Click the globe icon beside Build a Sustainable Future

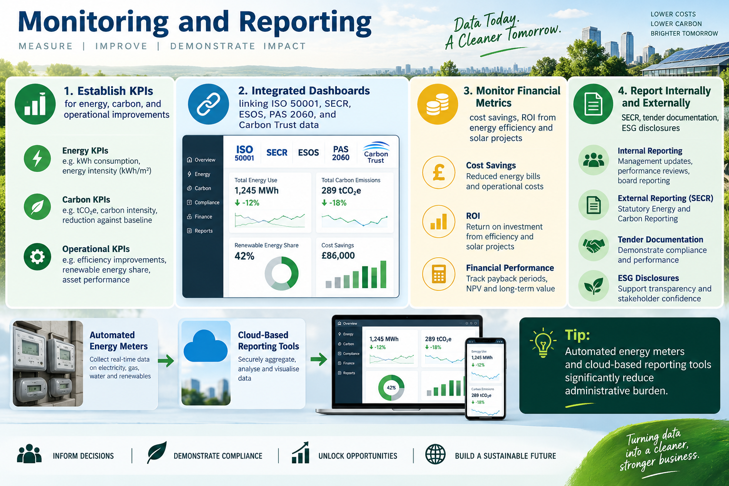coord(435,454)
